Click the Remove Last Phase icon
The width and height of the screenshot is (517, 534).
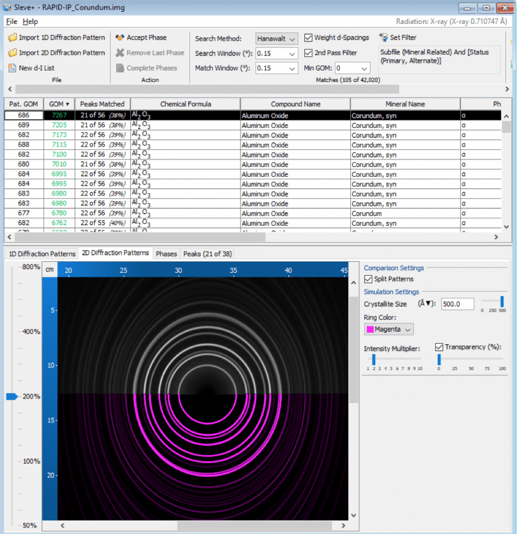coord(120,53)
